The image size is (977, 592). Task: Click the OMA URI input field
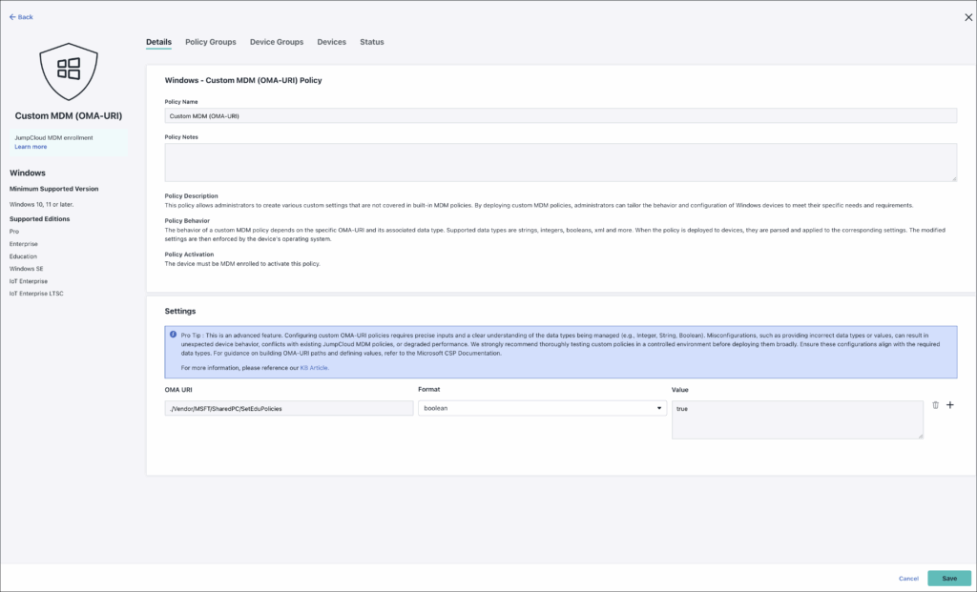[287, 408]
